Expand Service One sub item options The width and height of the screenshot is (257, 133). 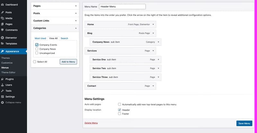(158, 60)
